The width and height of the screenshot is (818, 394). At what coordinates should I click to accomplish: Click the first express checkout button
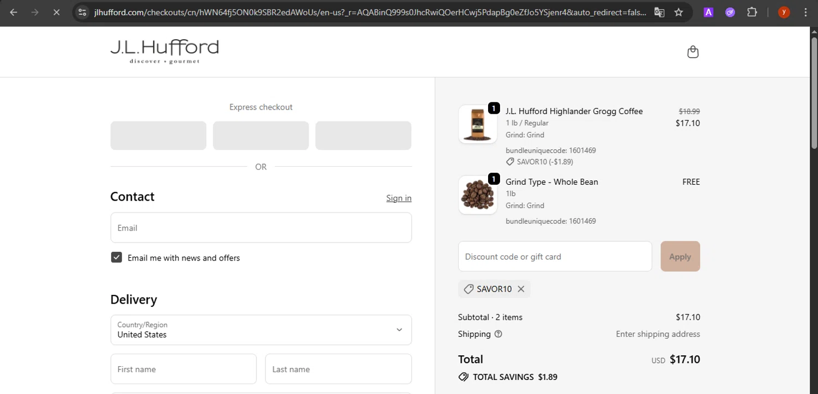click(158, 135)
